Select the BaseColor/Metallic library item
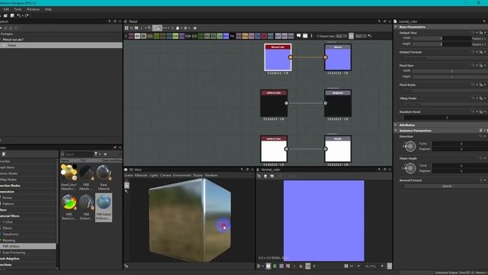Viewport: 488px width, 275px height. coord(69,177)
